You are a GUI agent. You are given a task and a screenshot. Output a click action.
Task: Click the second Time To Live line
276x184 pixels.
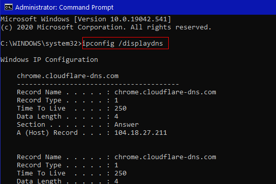pyautogui.click(x=72, y=173)
